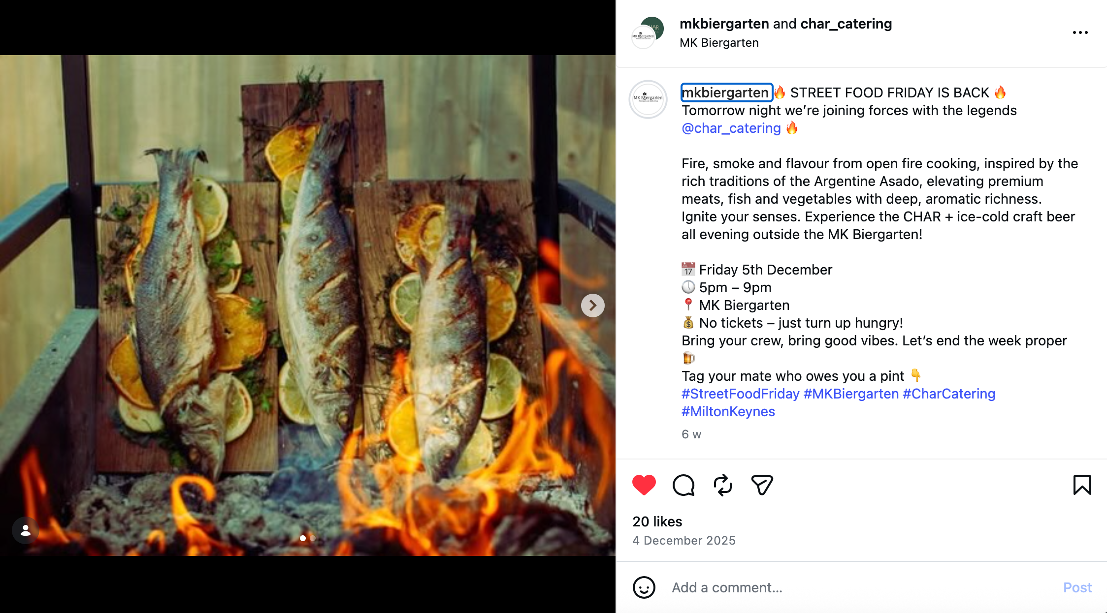
Task: Open the MK Biergarten location link
Action: coord(719,43)
